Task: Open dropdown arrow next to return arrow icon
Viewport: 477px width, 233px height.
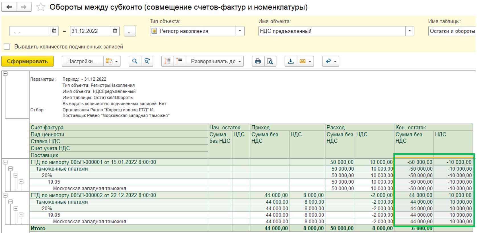Action: click(335, 62)
